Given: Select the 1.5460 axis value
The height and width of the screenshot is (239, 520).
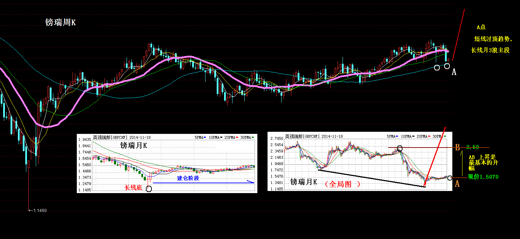Looking at the screenshot, I should tap(85, 165).
